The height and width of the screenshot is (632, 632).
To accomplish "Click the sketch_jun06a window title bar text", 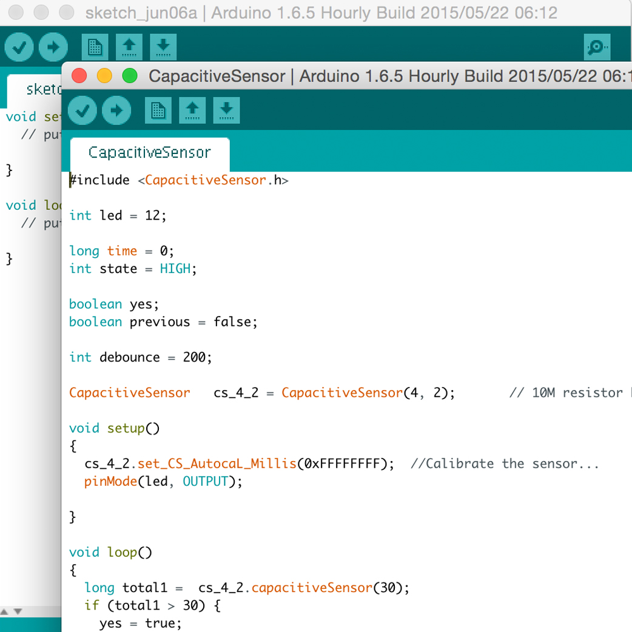I will click(x=321, y=13).
